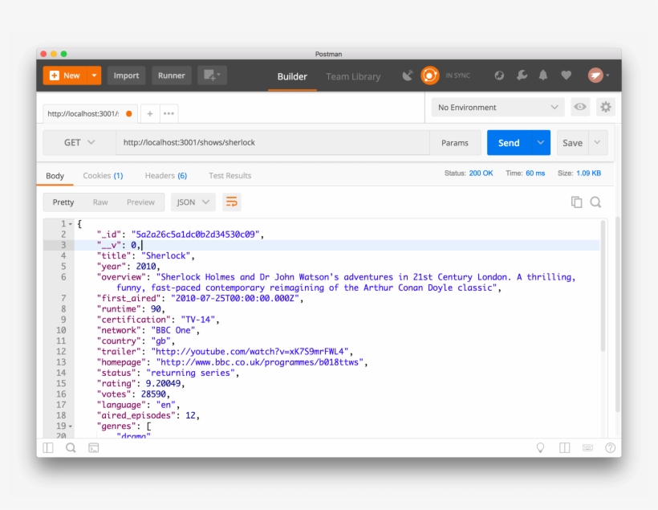Switch to the Team Library tab
658x510 pixels.
point(353,76)
